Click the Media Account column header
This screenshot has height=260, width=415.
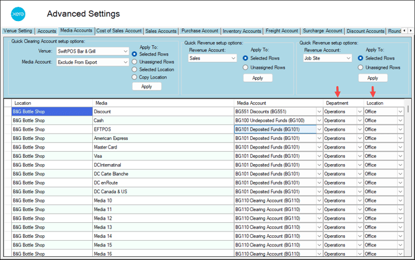point(279,103)
